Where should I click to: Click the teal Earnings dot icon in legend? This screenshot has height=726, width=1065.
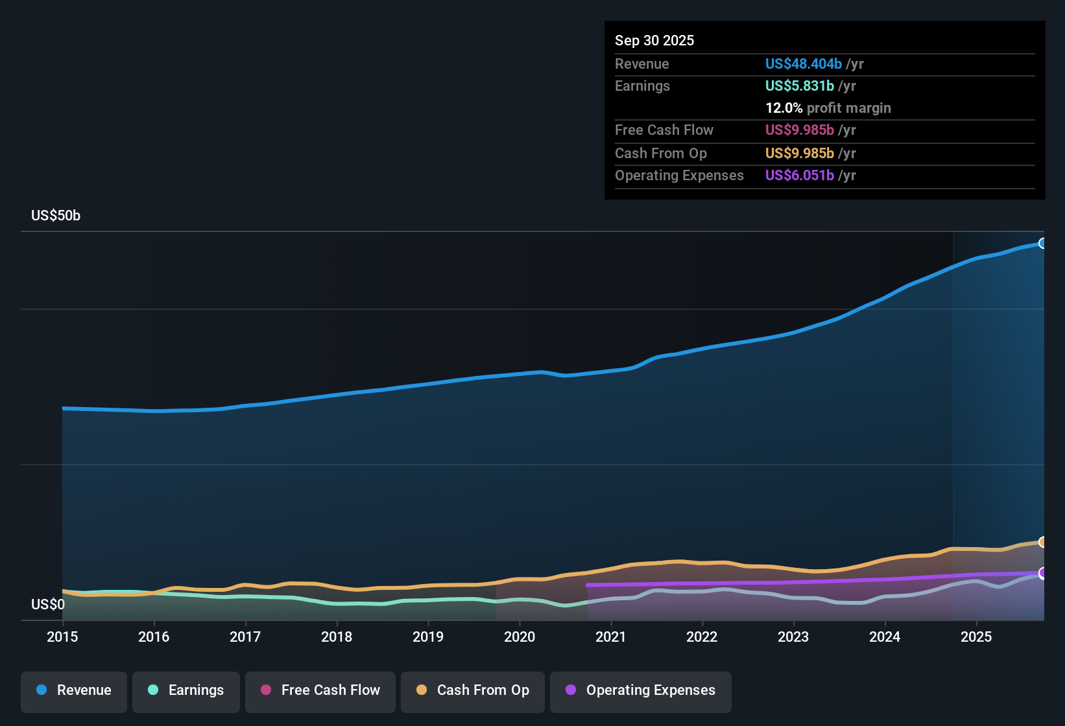[x=153, y=690]
